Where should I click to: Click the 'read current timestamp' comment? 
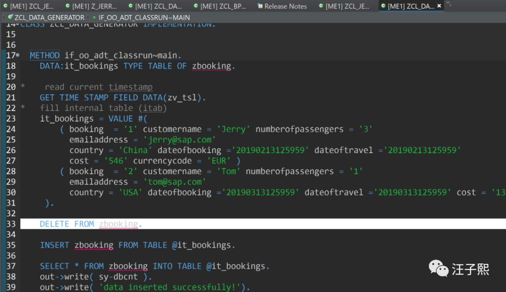(x=98, y=87)
